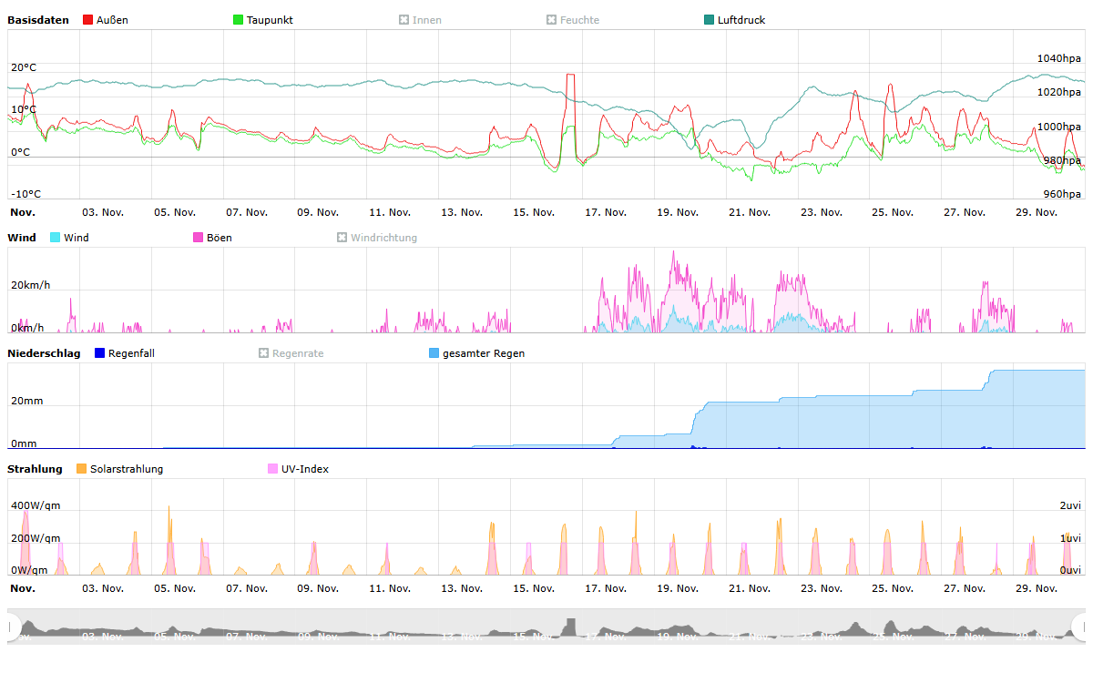Toggle the dark blue Regenfall legend icon
1093x683 pixels.
click(x=100, y=353)
